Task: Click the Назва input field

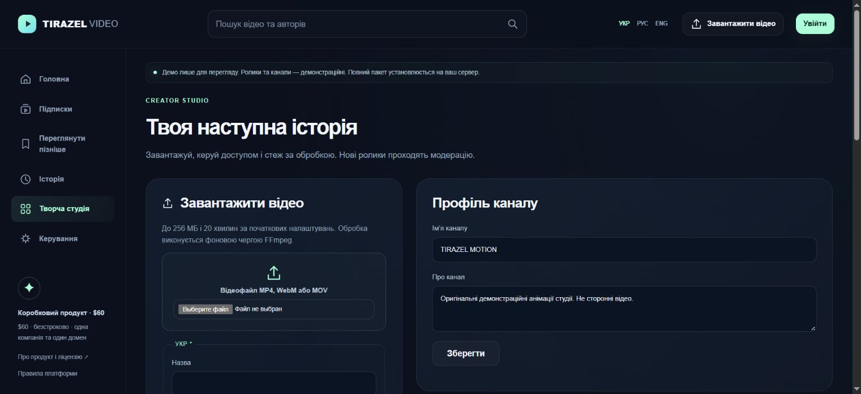Action: [x=274, y=383]
